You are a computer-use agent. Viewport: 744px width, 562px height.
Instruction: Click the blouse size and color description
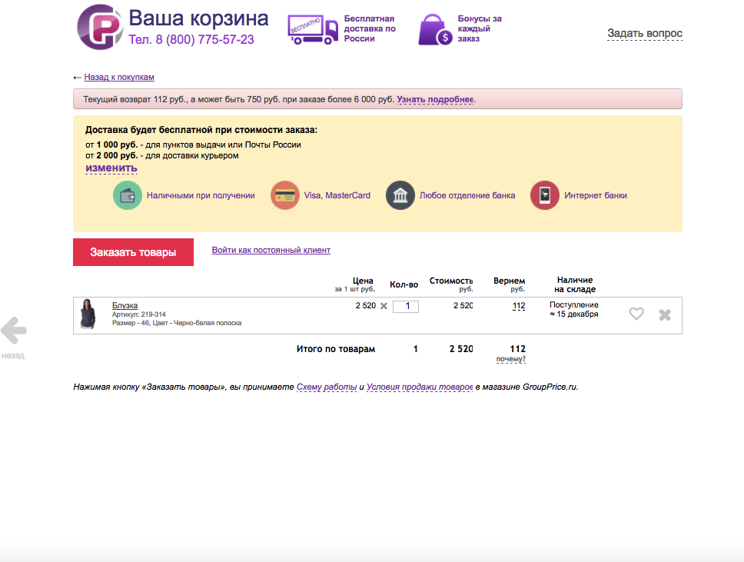coord(177,323)
